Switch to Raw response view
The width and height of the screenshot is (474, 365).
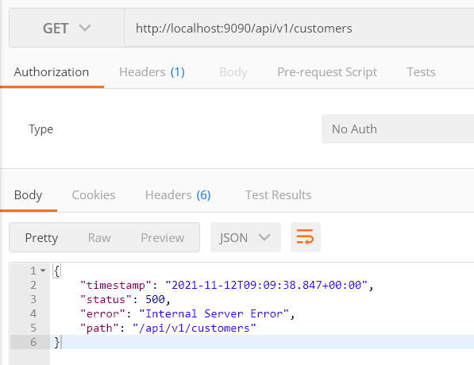click(99, 238)
